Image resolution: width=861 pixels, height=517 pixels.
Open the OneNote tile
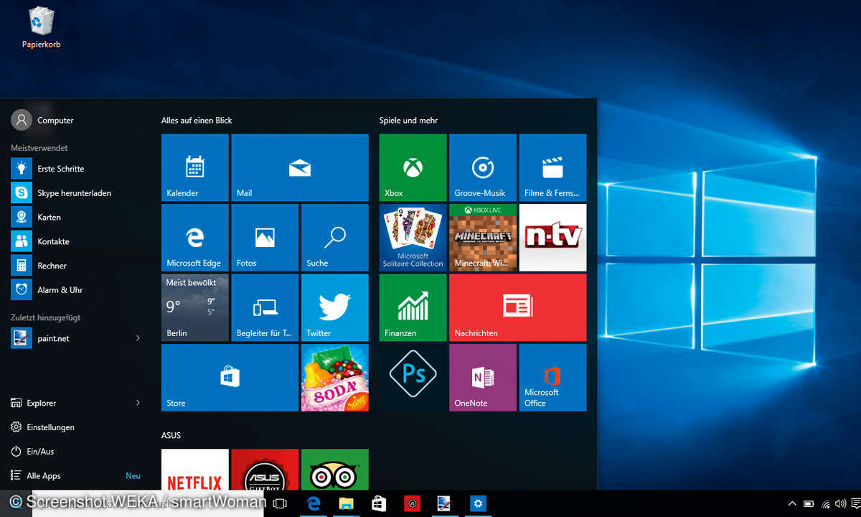[x=483, y=378]
